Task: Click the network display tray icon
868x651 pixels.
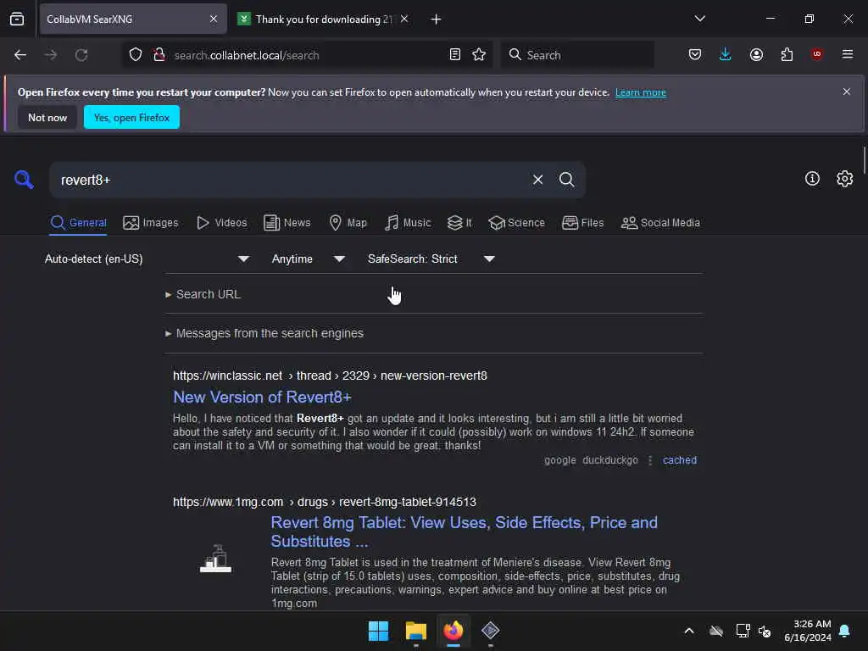Action: point(743,631)
